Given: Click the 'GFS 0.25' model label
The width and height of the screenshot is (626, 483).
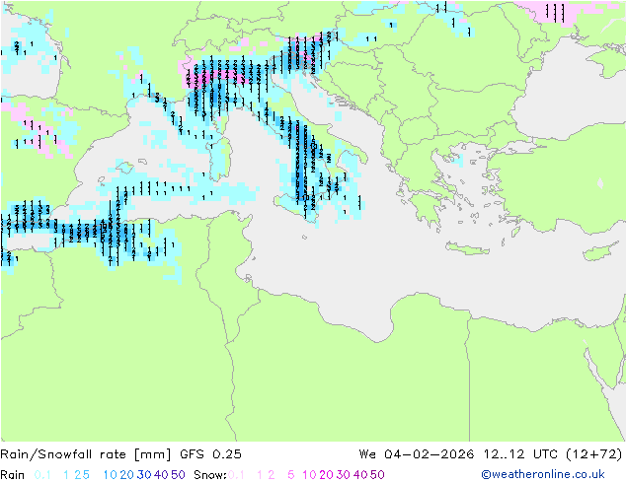Looking at the screenshot, I should click(x=210, y=454).
